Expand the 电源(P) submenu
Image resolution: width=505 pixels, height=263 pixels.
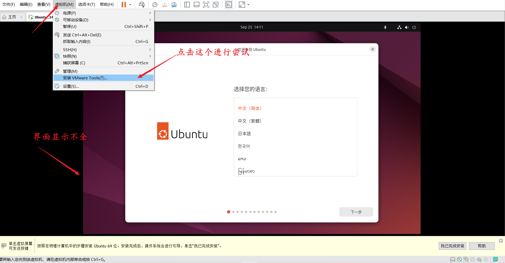[x=103, y=13]
